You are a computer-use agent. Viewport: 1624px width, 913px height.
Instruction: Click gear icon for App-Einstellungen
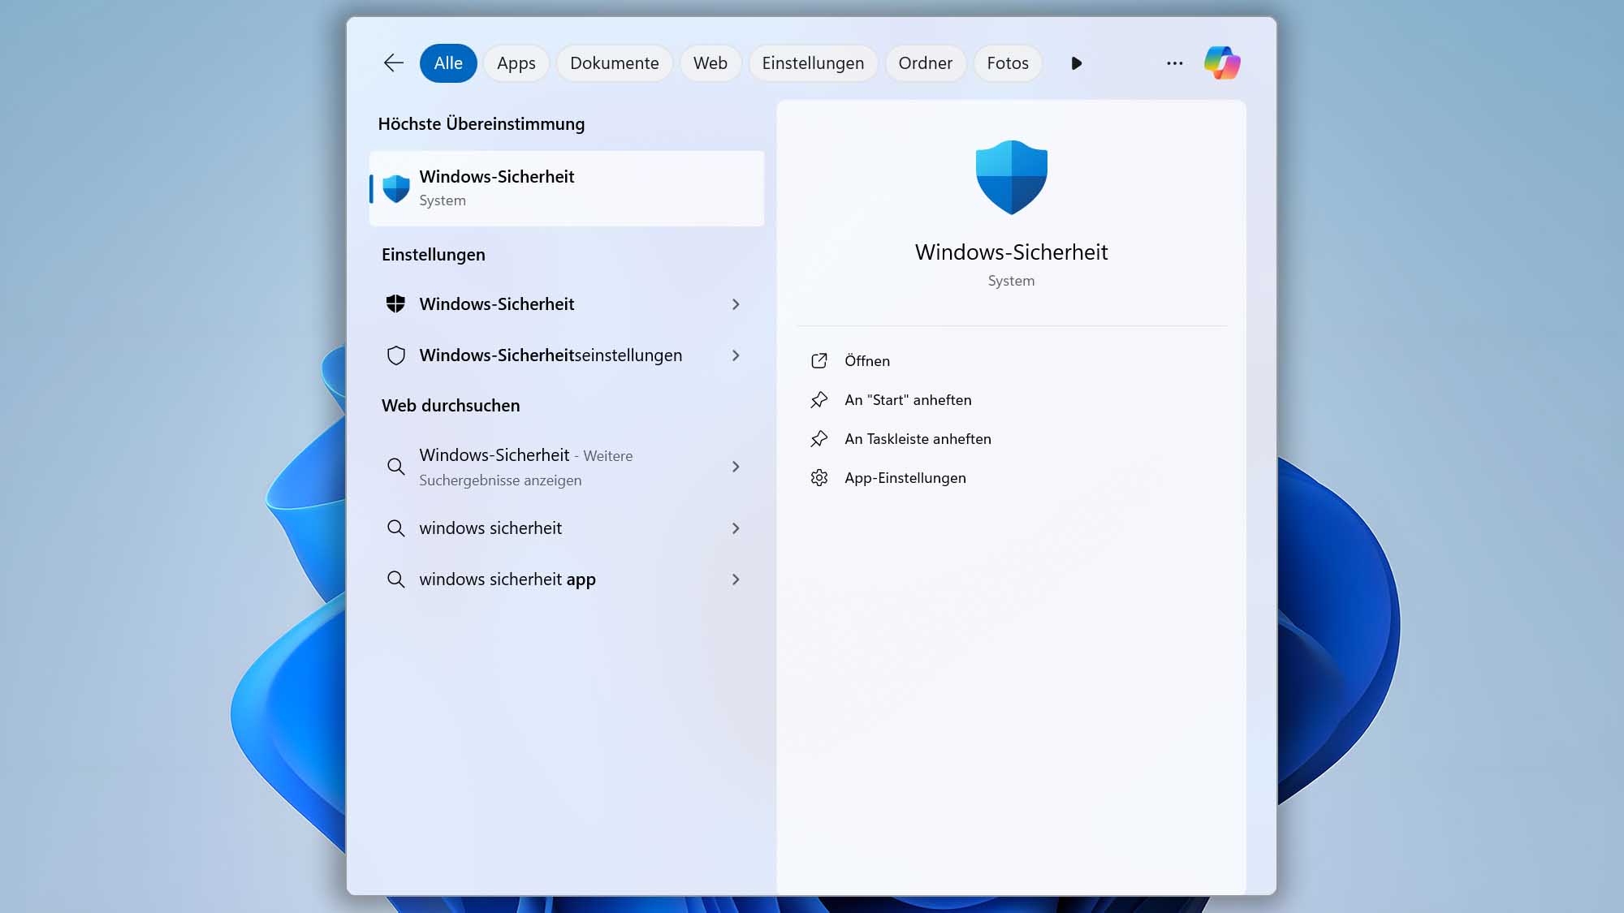(819, 478)
